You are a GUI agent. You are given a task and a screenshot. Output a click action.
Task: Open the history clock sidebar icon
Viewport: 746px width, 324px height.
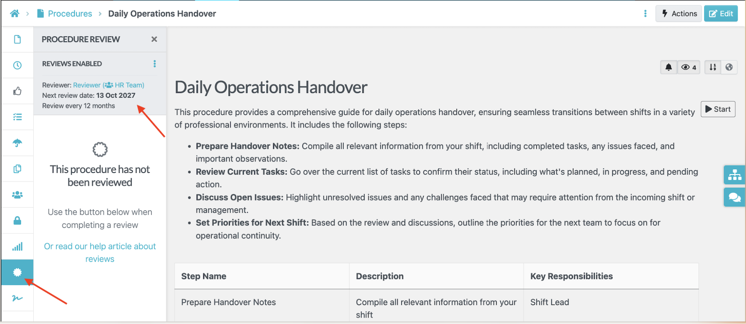click(18, 65)
